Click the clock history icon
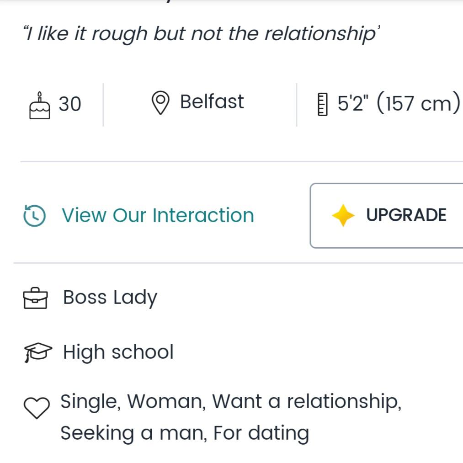This screenshot has height=463, width=463. (35, 216)
